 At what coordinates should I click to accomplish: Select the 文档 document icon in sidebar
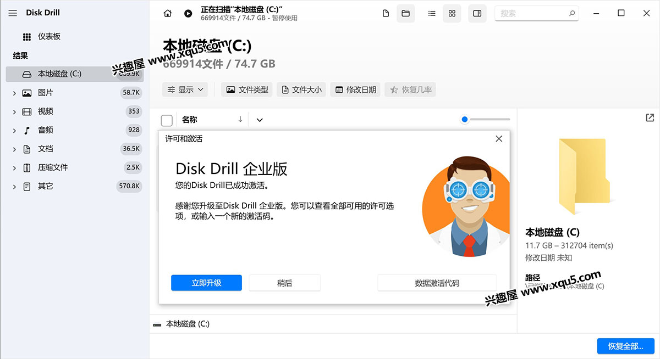tap(27, 149)
